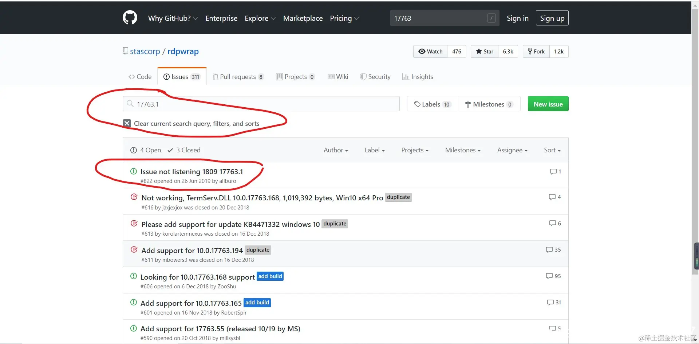This screenshot has width=699, height=344.
Task: Open the 1 comment bubble on issue #822
Action: [555, 172]
